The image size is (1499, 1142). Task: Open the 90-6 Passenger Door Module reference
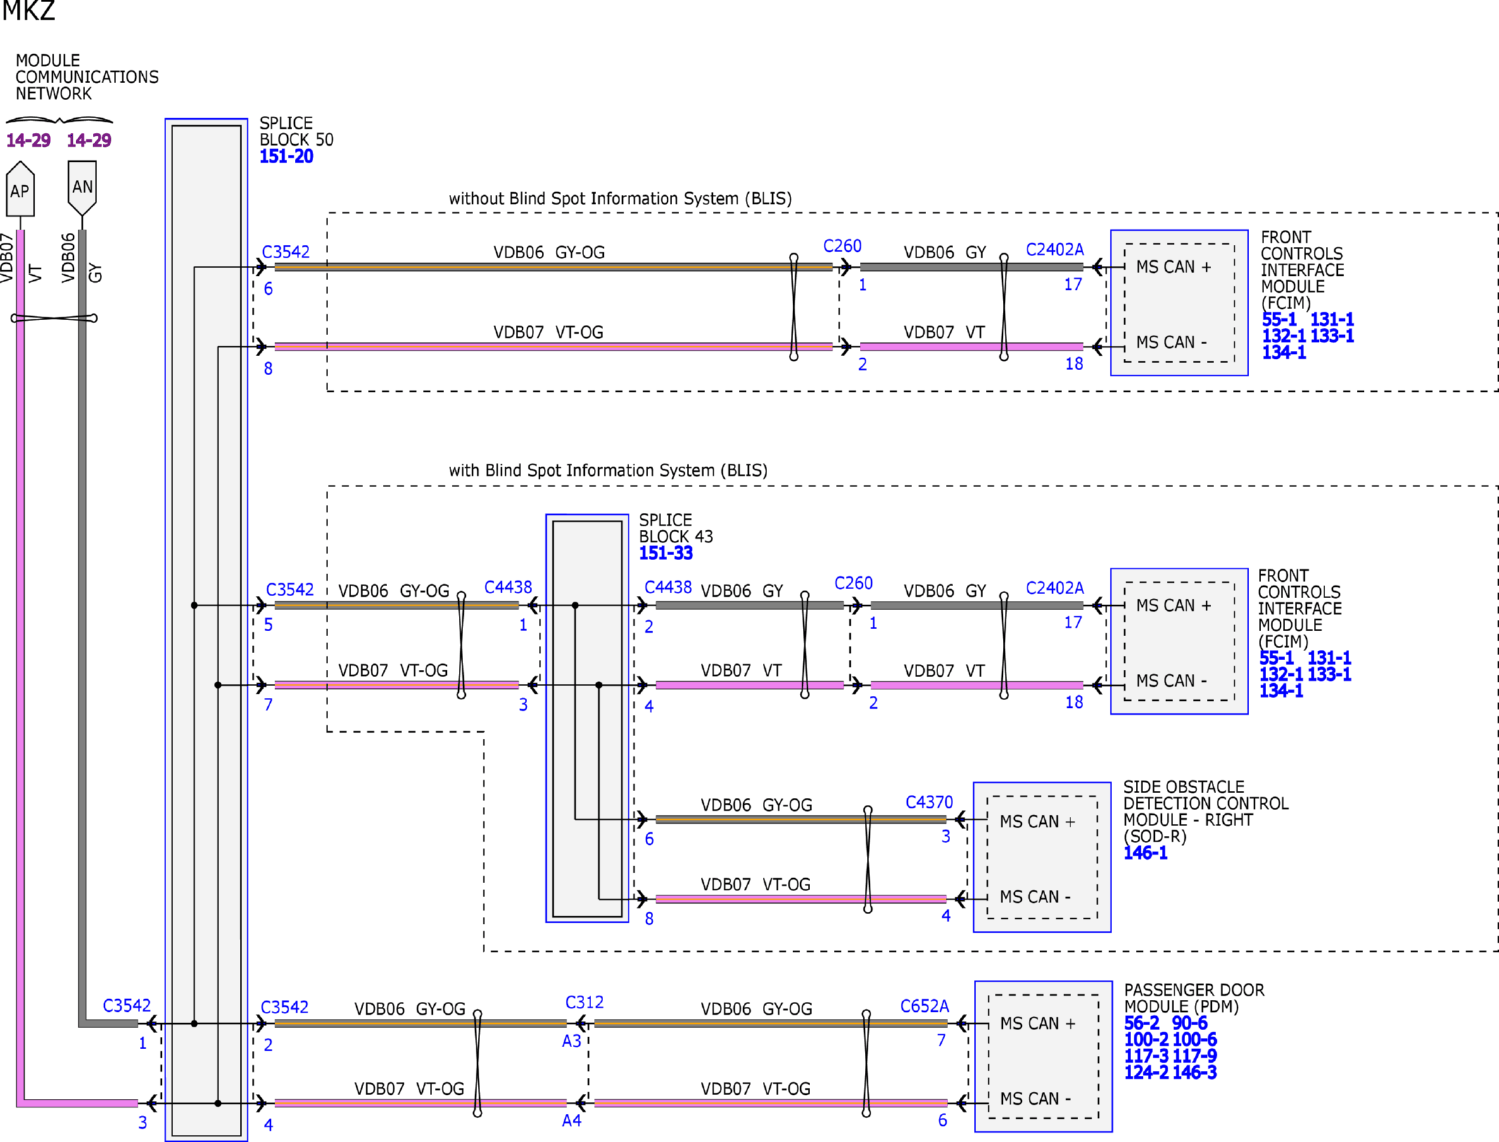click(1189, 1023)
